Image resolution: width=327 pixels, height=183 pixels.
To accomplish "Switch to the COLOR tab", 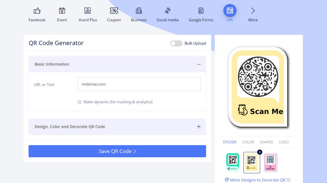I will [248, 142].
